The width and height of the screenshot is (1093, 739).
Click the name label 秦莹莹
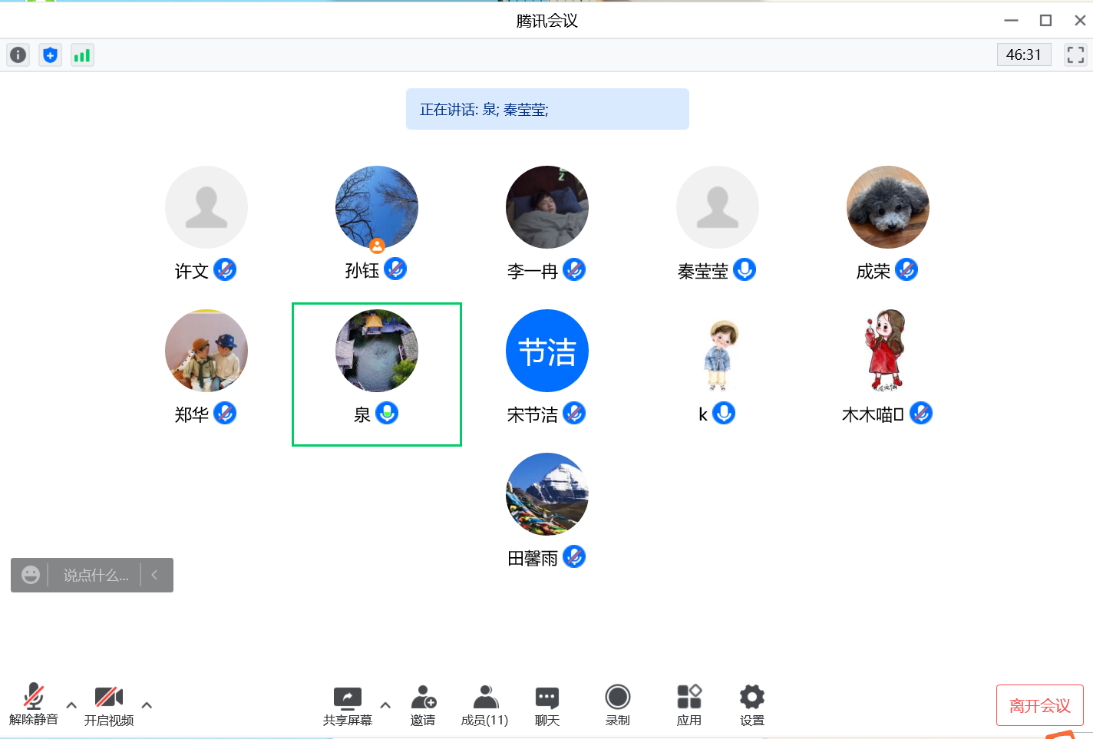click(703, 271)
